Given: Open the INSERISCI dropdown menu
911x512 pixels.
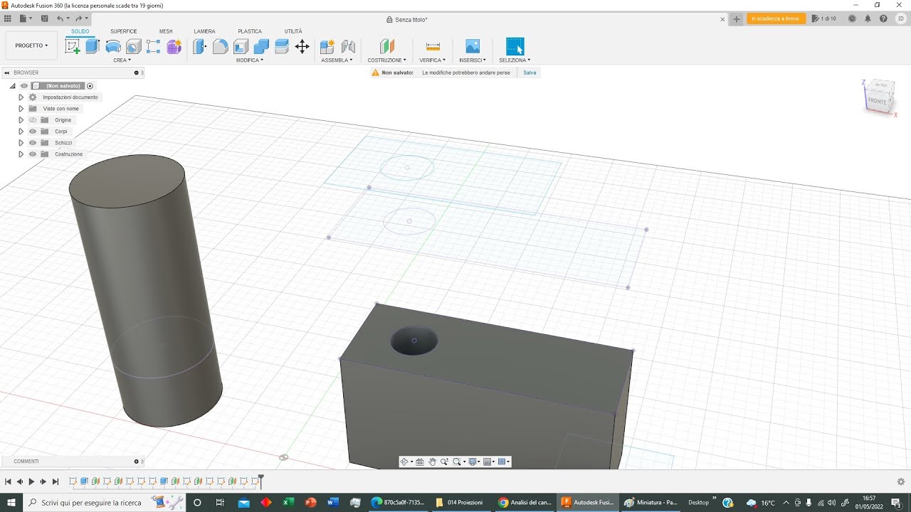Looking at the screenshot, I should click(x=473, y=60).
